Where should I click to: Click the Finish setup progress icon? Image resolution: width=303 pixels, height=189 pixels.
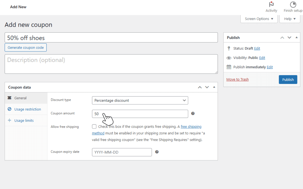tap(293, 5)
